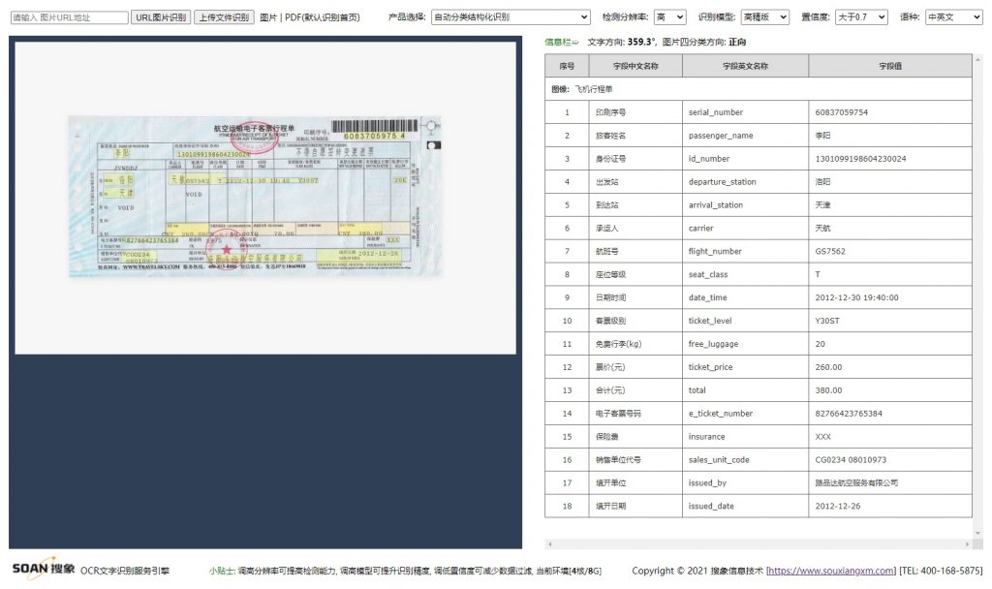The height and width of the screenshot is (589, 992).
Task: Click the seat class value T
Action: [x=818, y=274]
